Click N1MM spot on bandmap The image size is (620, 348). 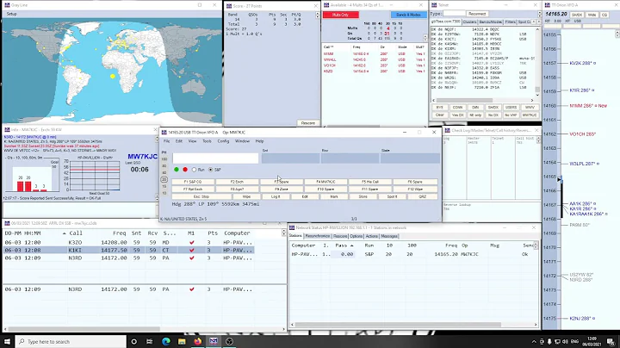(588, 106)
